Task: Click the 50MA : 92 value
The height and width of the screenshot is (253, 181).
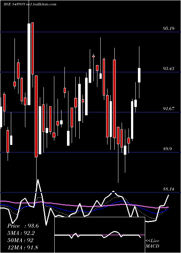Action: (20, 240)
